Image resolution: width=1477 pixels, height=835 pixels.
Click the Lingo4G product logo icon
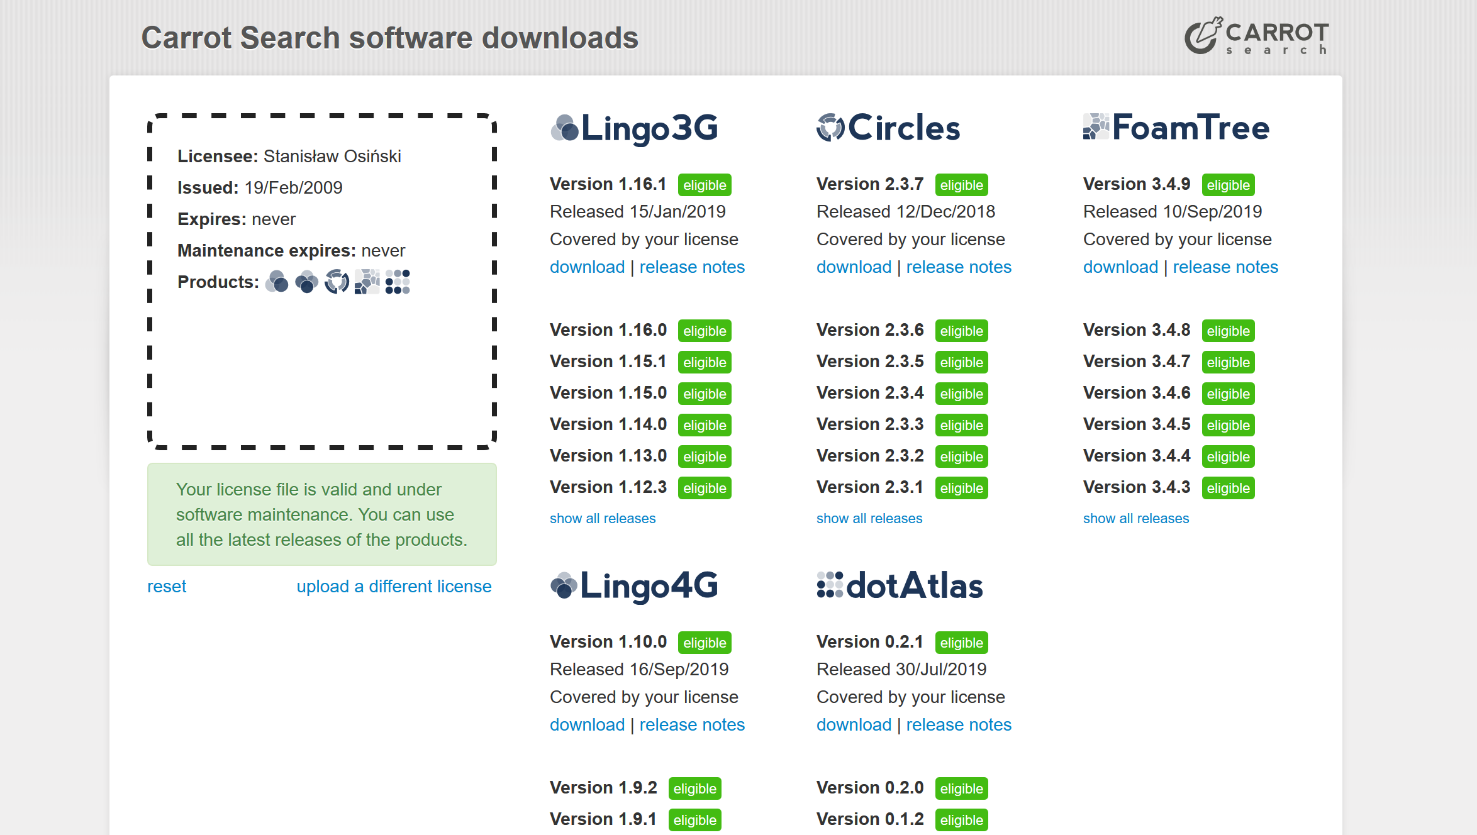click(x=564, y=585)
